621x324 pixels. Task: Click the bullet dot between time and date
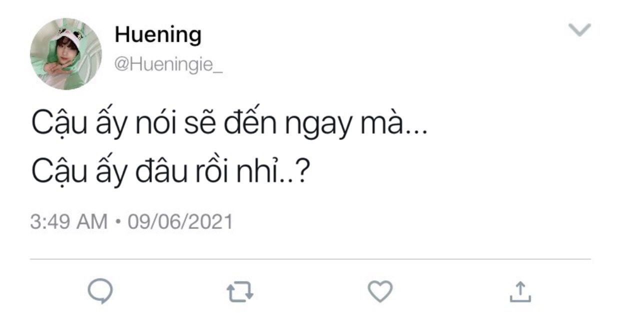(x=117, y=222)
